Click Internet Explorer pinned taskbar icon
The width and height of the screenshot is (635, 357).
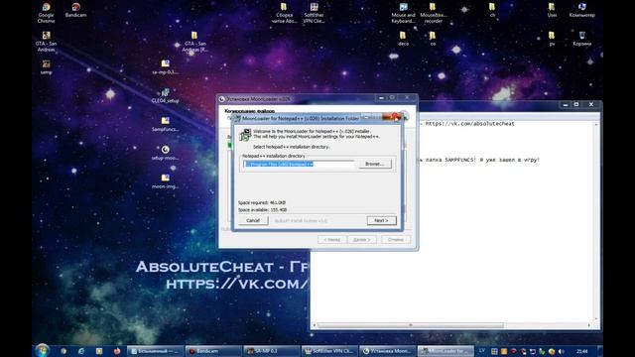point(81,351)
